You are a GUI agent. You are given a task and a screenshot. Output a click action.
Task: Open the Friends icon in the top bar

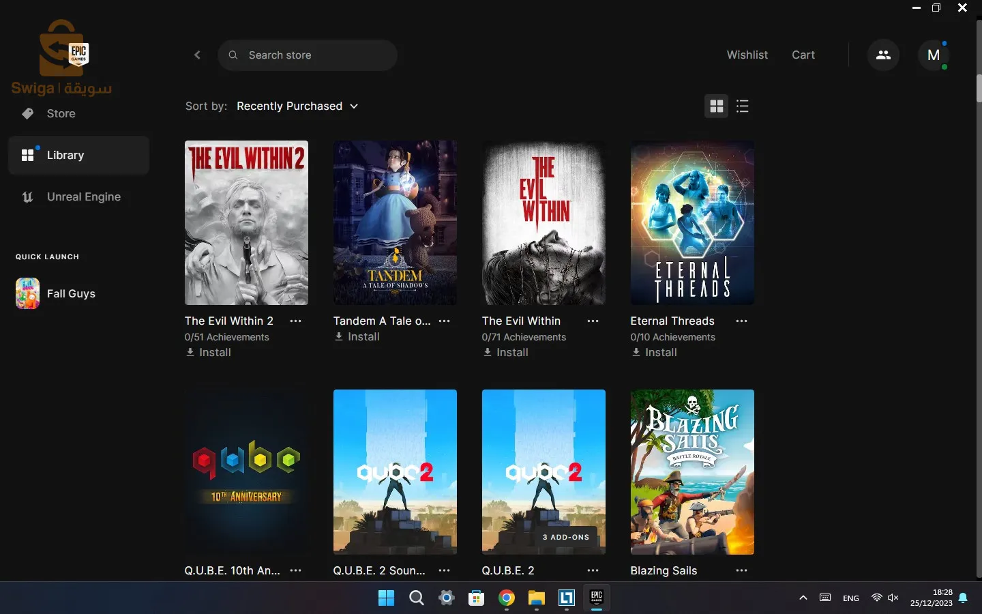point(883,55)
